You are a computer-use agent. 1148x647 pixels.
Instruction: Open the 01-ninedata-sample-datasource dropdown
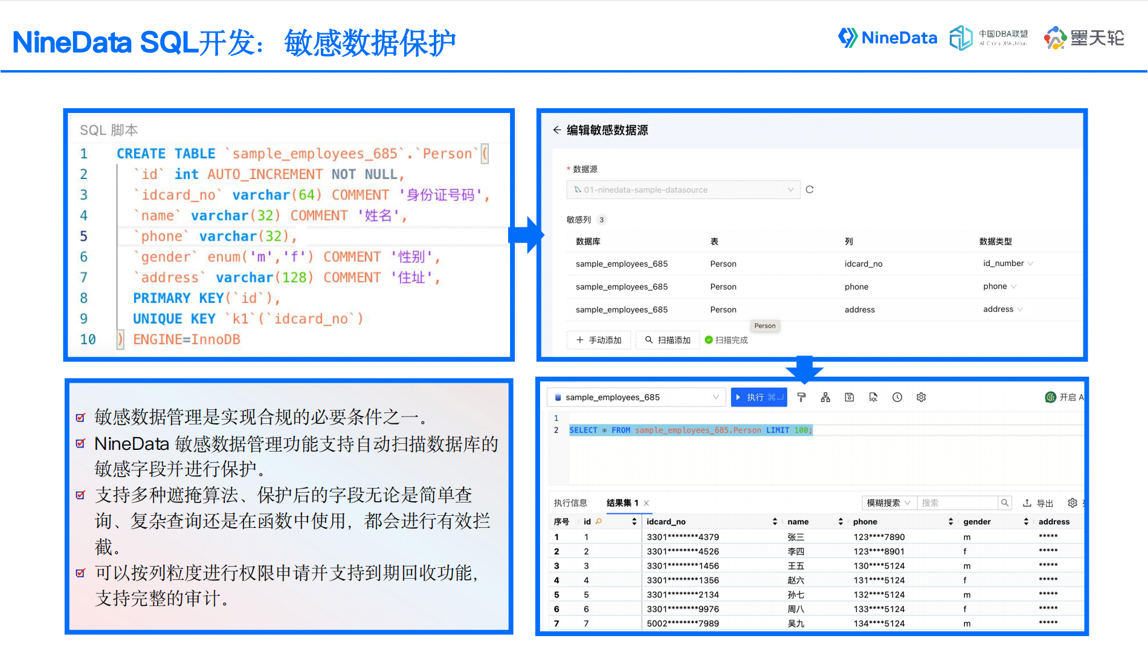[683, 190]
